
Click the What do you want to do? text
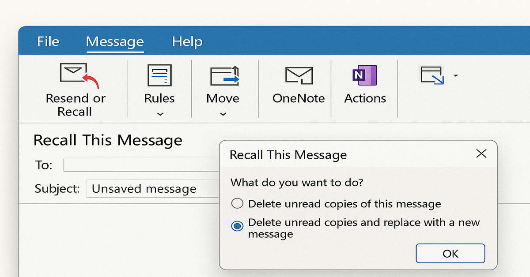[297, 182]
